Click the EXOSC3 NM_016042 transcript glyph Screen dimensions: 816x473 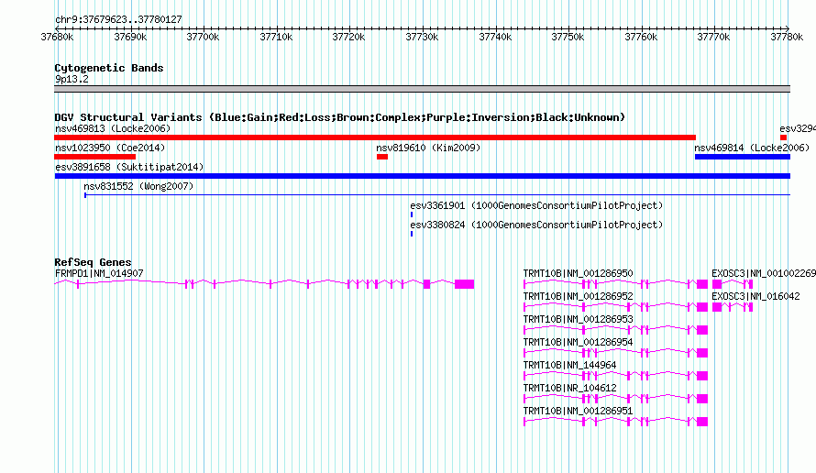[733, 307]
